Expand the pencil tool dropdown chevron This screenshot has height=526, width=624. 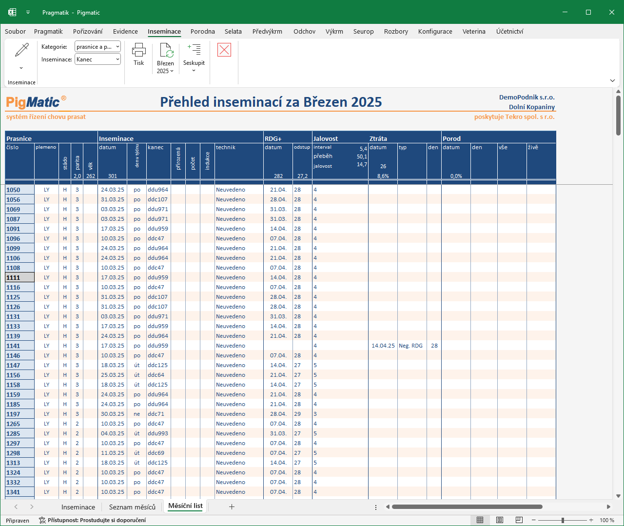pyautogui.click(x=21, y=68)
